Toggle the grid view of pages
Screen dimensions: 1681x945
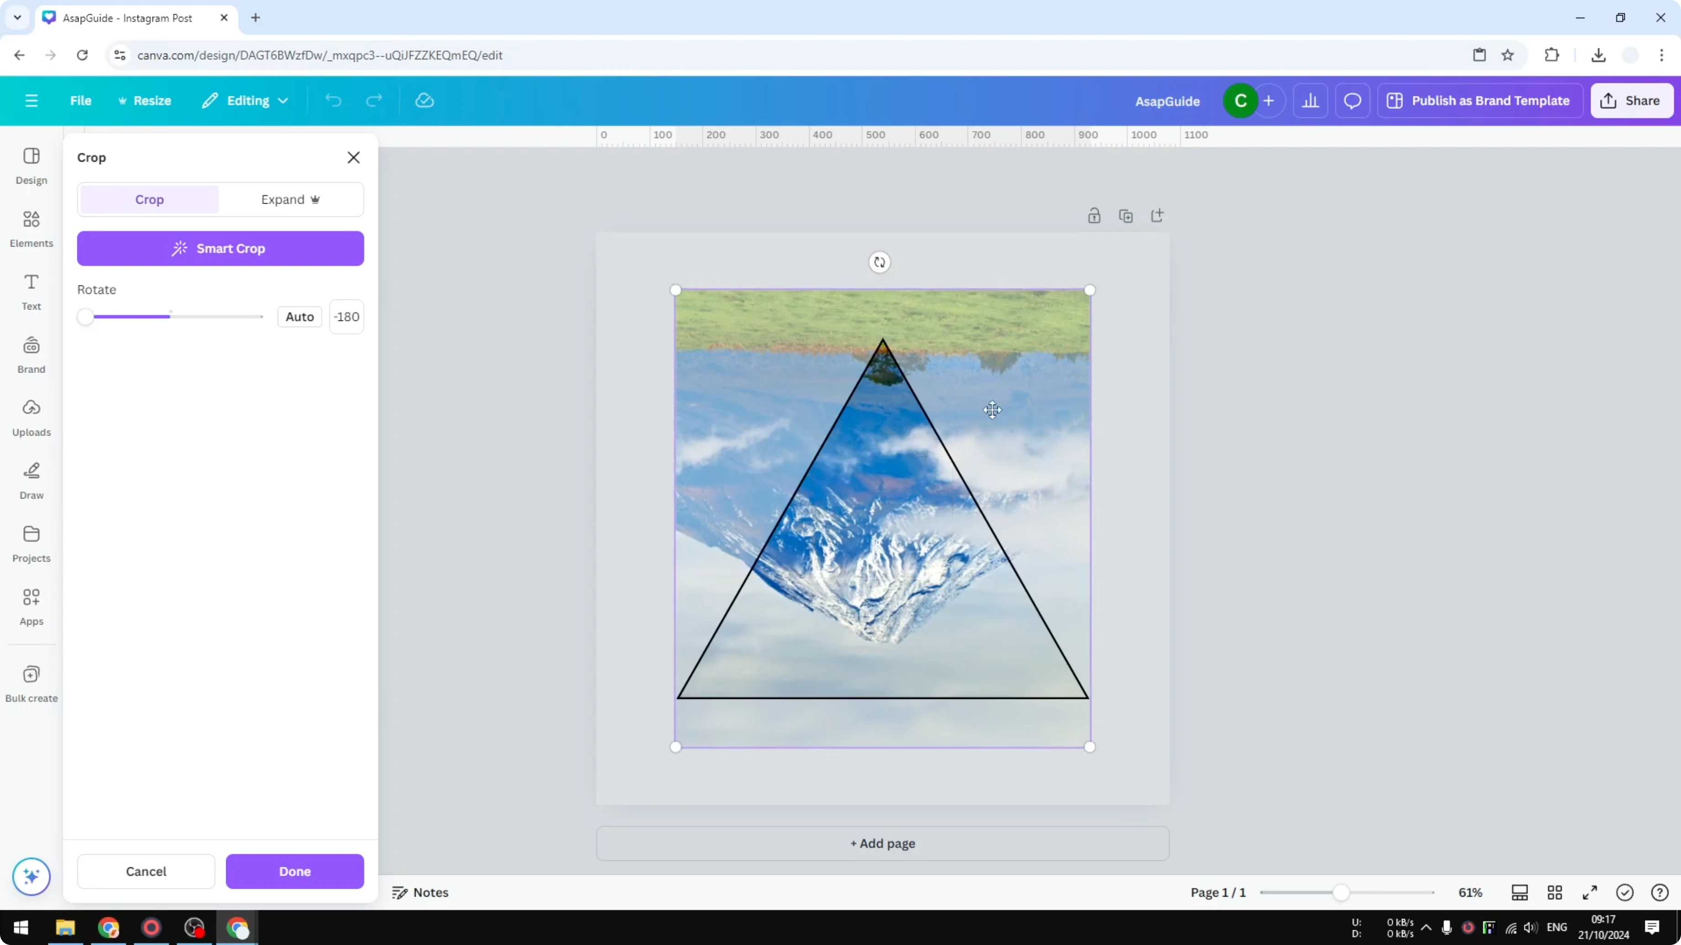1555,892
